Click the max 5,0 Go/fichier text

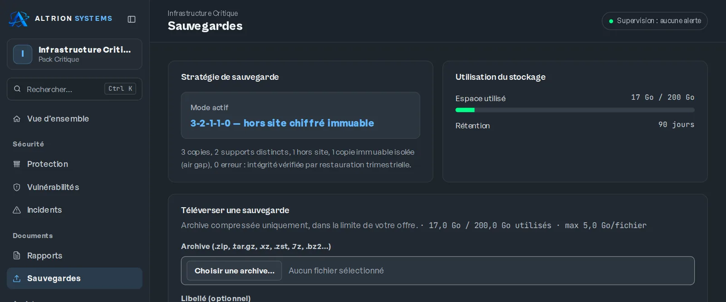[606, 225]
